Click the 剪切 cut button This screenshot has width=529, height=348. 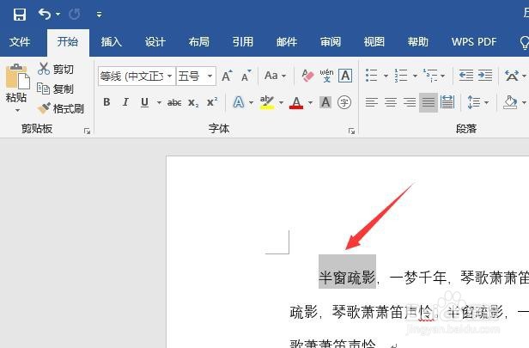click(x=56, y=69)
